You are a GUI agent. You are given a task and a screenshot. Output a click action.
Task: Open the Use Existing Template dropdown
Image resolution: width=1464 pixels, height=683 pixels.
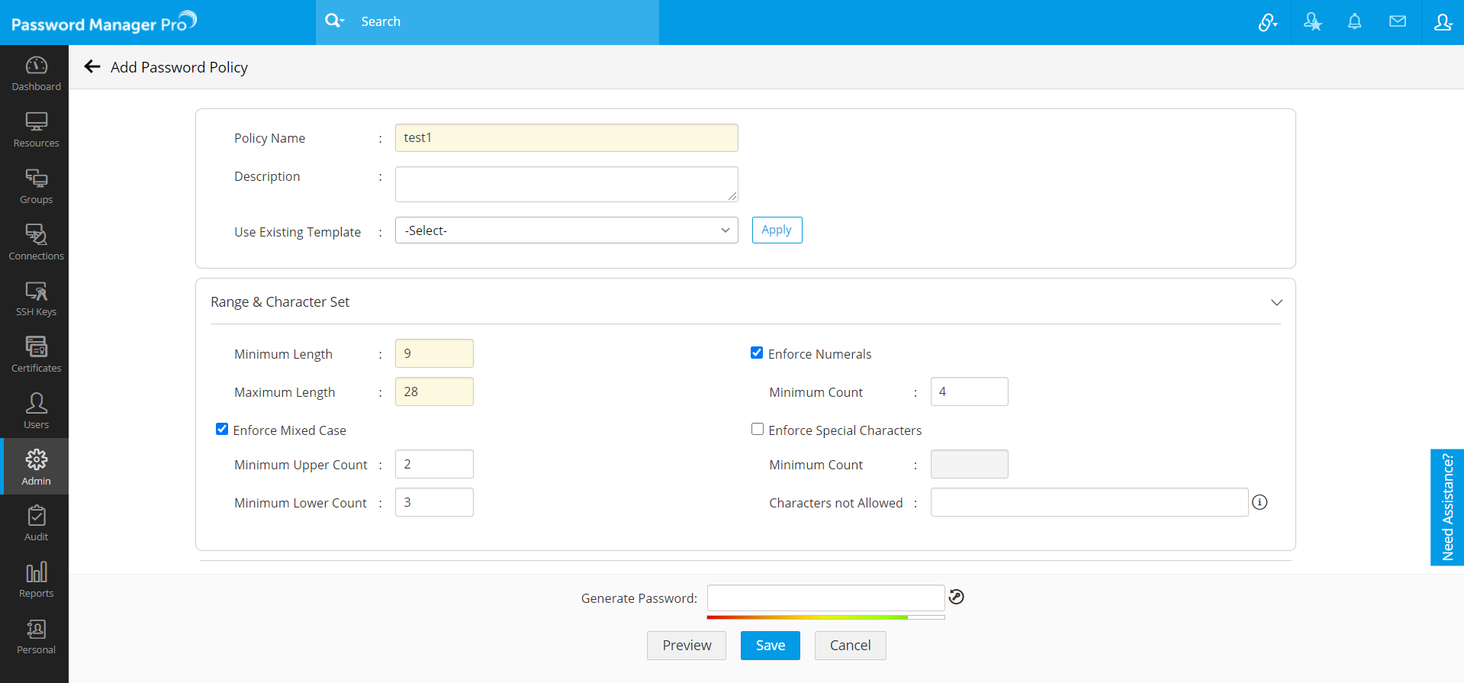pyautogui.click(x=566, y=230)
